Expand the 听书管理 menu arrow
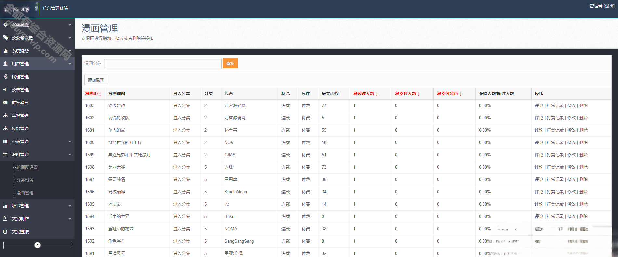Viewport: 618px width, 257px height. coord(70,206)
